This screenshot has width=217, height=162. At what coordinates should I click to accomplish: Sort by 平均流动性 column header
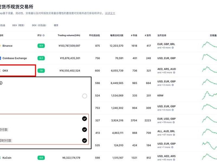pyautogui.click(x=94, y=35)
